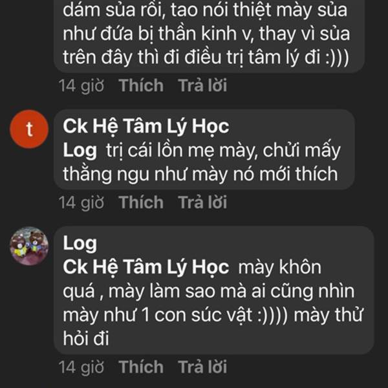Click the 'hỏi đi' text line in Log's comment

coord(86,338)
